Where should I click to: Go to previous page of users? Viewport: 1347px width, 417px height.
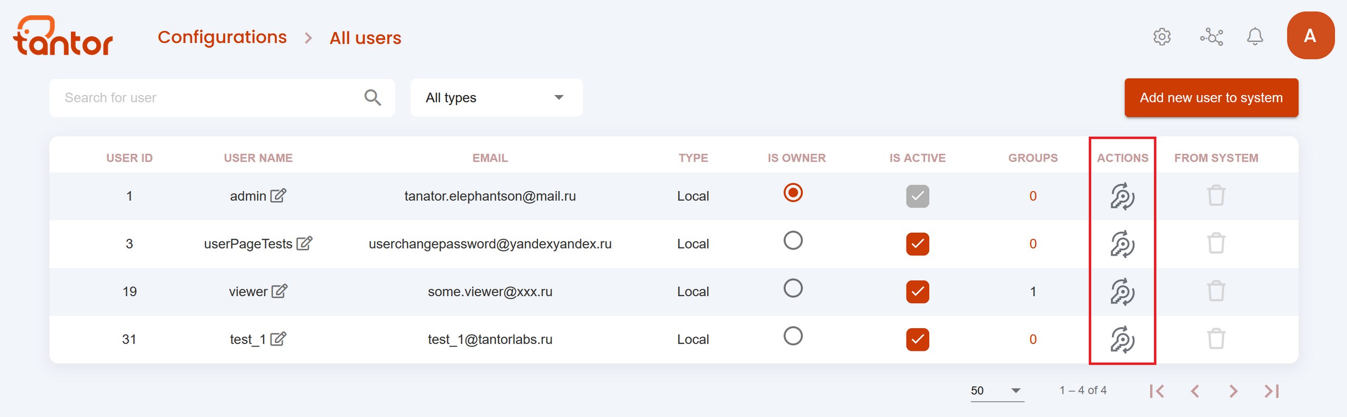pyautogui.click(x=1195, y=391)
